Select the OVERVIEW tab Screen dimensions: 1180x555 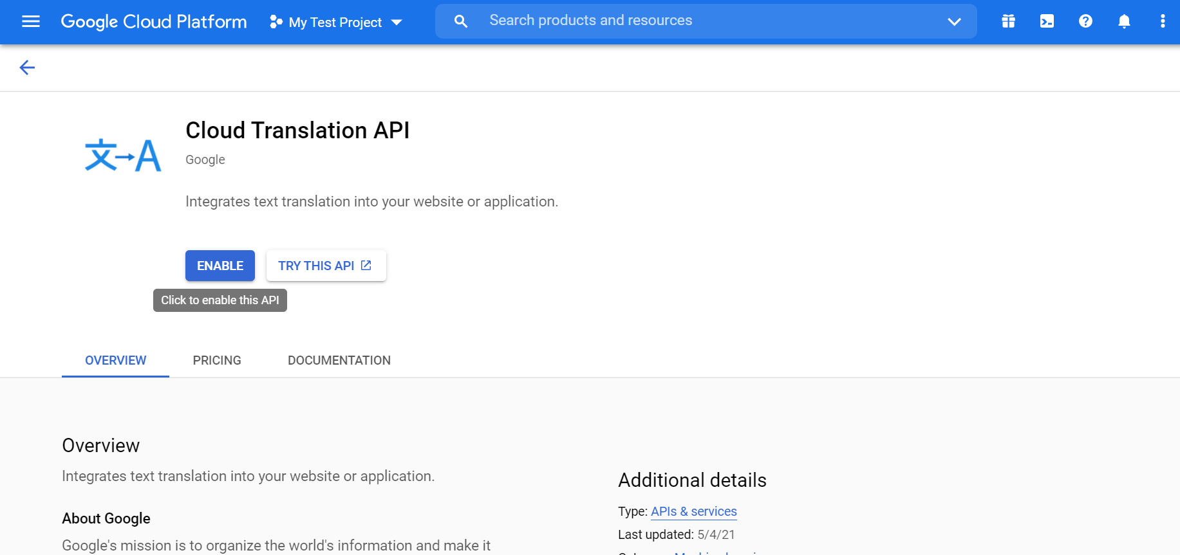click(116, 360)
